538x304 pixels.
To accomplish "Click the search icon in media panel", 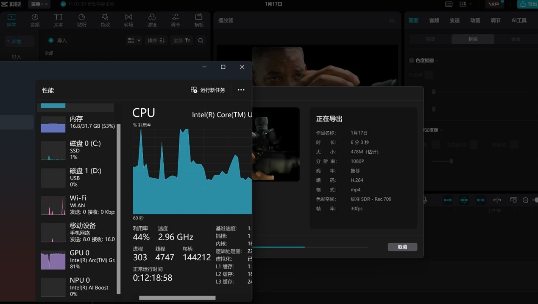I will pyautogui.click(x=201, y=40).
